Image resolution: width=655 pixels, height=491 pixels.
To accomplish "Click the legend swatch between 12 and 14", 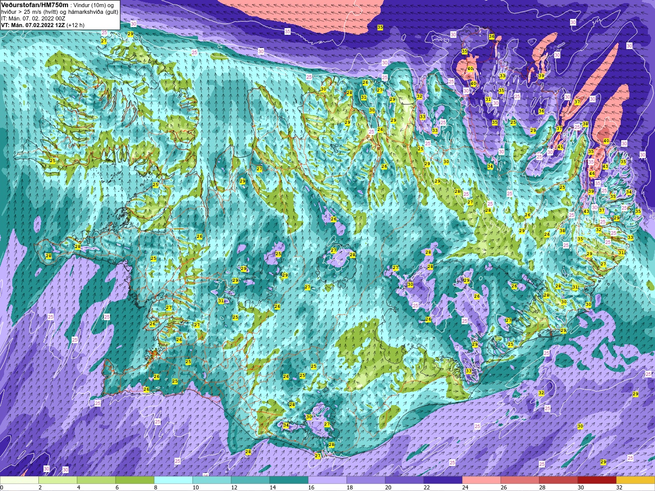I will pos(250,480).
